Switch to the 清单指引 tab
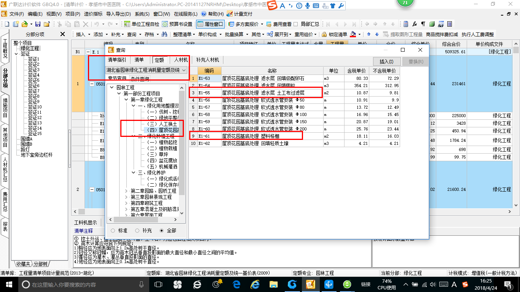The width and height of the screenshot is (520, 292). pos(117,60)
